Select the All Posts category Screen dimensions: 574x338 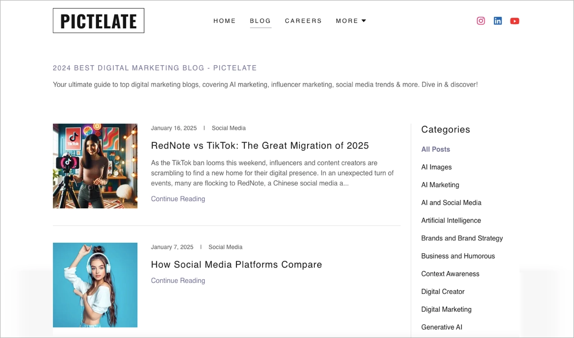(436, 149)
